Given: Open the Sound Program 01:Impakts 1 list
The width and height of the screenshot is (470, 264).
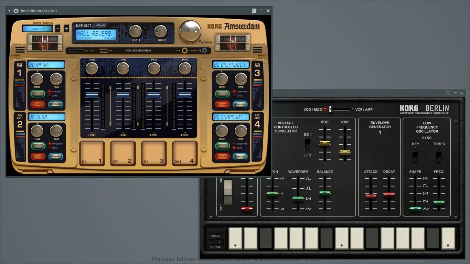Looking at the screenshot, I should click(38, 29).
